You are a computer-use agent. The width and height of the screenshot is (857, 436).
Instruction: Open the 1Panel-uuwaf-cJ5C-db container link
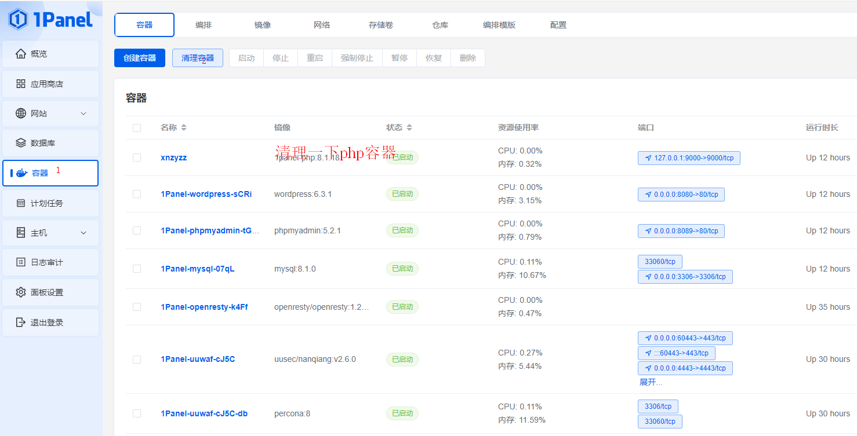click(x=204, y=413)
